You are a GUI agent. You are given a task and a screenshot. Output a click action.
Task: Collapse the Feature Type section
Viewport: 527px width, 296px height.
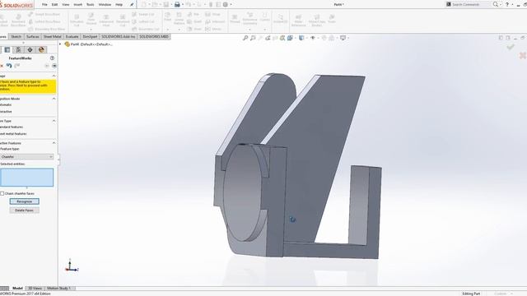tap(54, 121)
